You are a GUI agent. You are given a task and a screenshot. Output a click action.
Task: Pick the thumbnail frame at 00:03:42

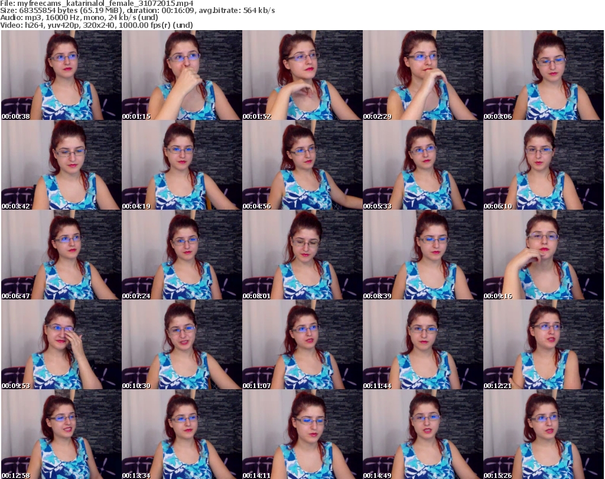[61, 165]
